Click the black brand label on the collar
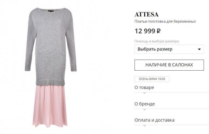Image resolution: width=209 pixels, height=134 pixels. [51, 11]
